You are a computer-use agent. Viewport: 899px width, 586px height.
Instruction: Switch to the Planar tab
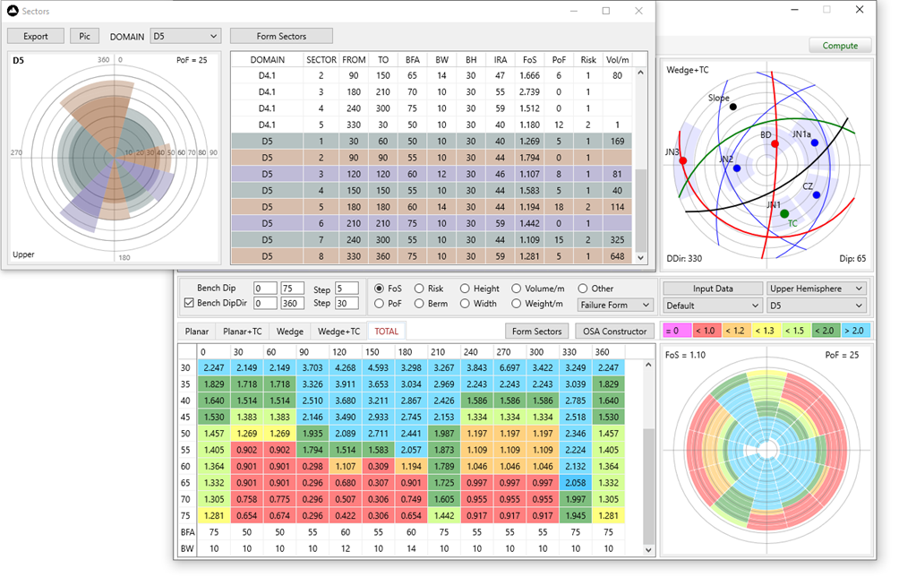197,332
